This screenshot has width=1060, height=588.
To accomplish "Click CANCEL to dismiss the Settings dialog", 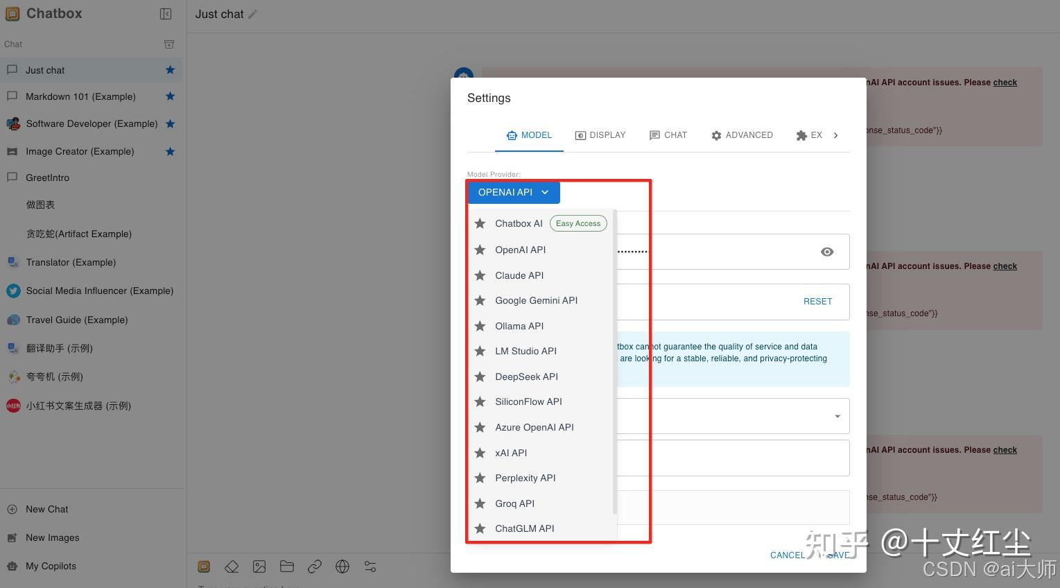I will 788,555.
